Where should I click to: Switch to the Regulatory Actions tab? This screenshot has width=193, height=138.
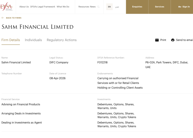pos(62,40)
